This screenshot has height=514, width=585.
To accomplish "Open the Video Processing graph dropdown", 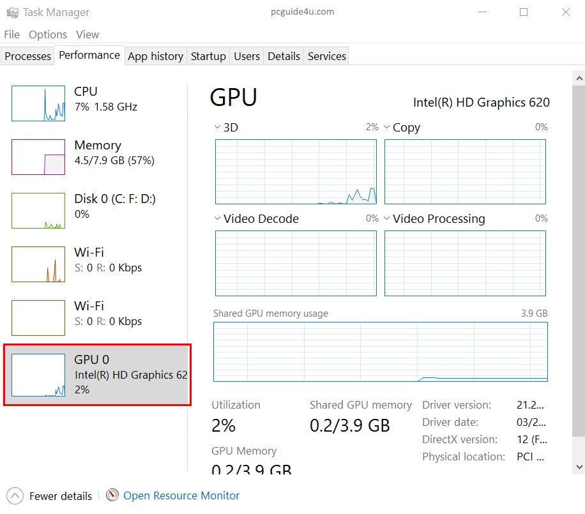I will point(387,219).
